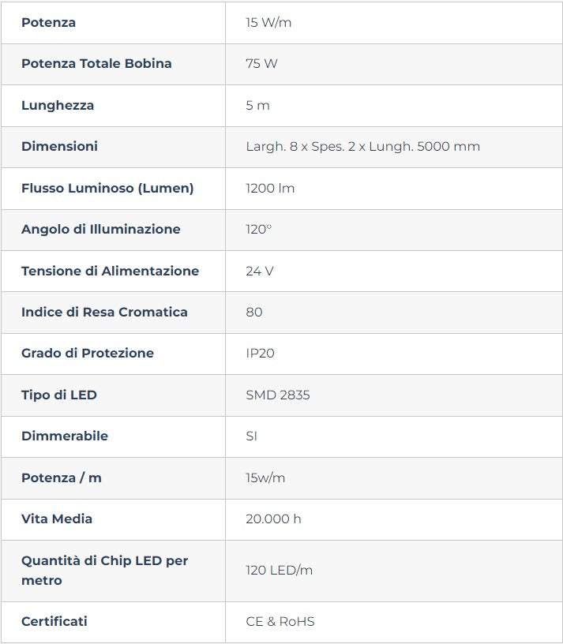Select the "CE & RoHS" certificates value
The image size is (563, 644).
pos(280,621)
